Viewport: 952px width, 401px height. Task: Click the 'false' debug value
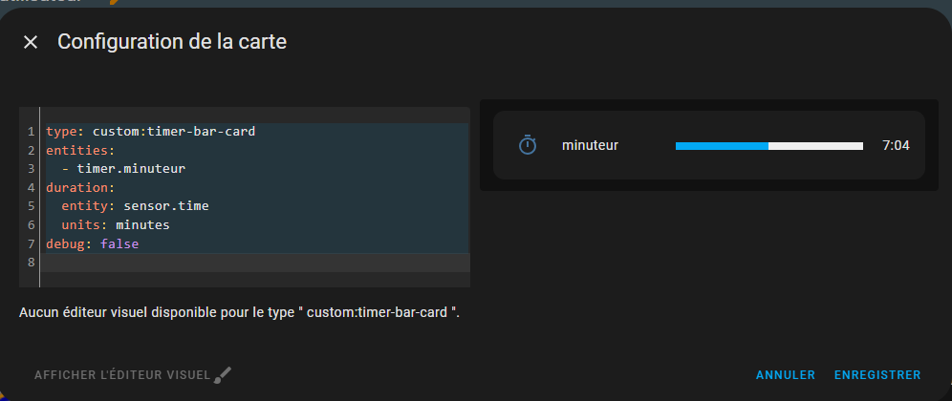(x=119, y=243)
